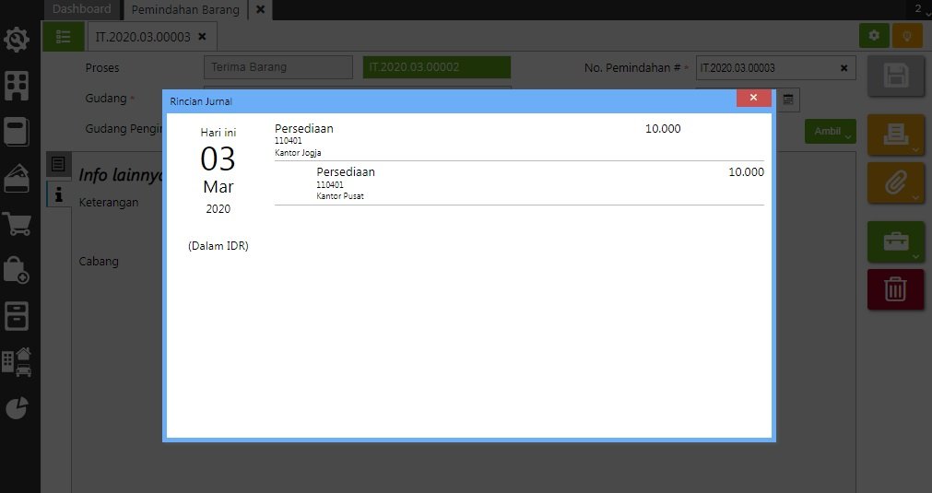This screenshot has width=932, height=493.
Task: Switch to the Dashboard tab
Action: [x=81, y=9]
